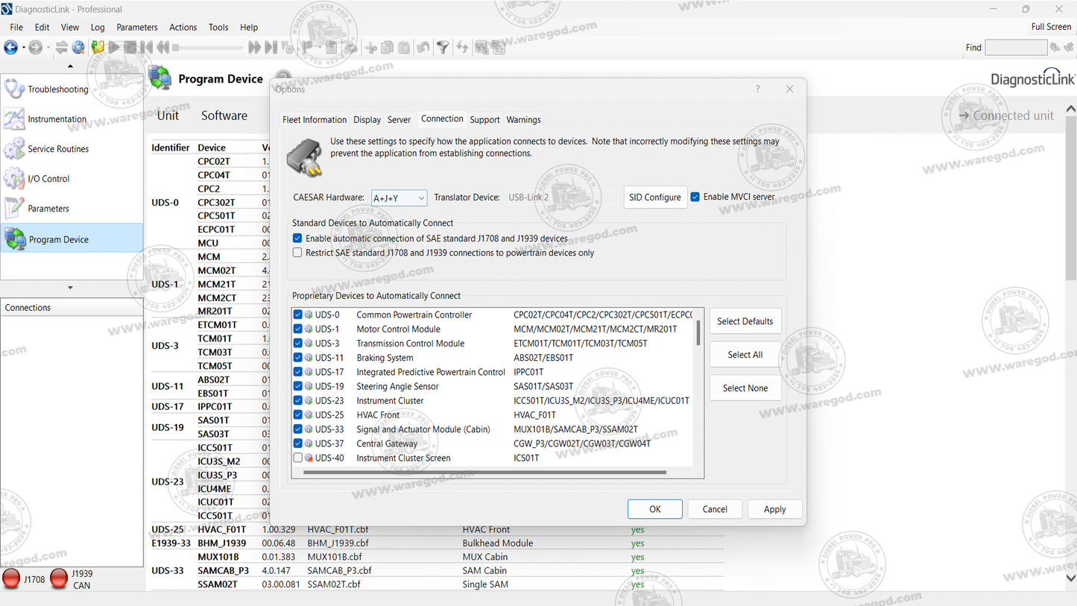Uncheck UDS-19 Steering Angle Sensor
This screenshot has height=606, width=1077.
click(x=298, y=386)
